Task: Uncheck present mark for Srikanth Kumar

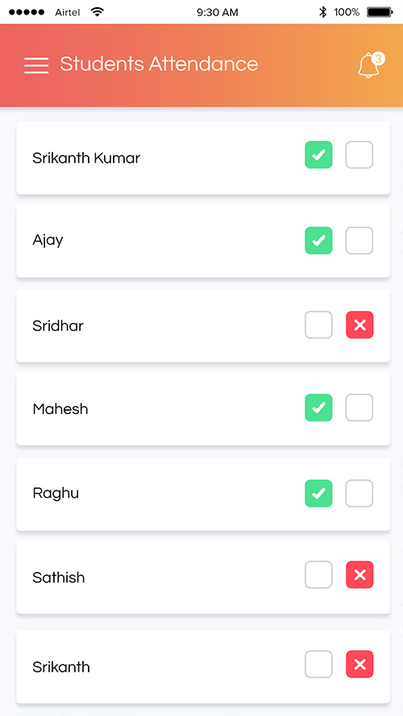Action: click(318, 155)
